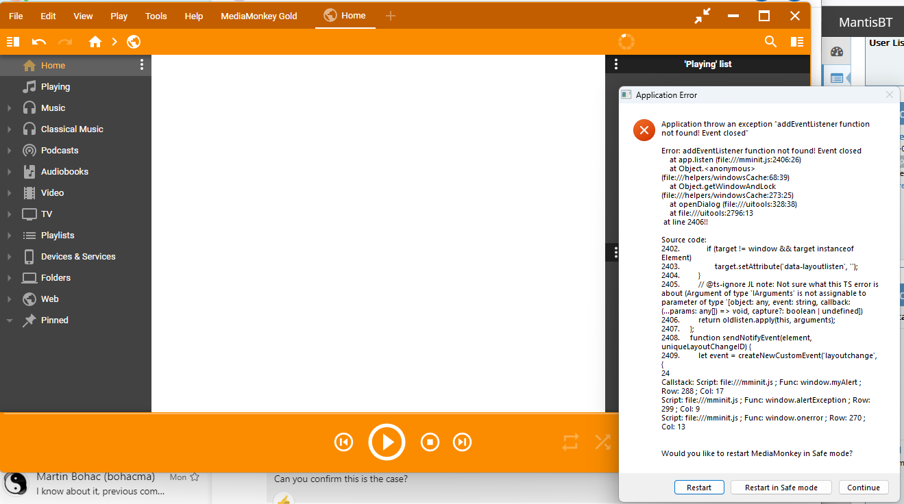Image resolution: width=904 pixels, height=504 pixels.
Task: Expand the Podcasts tree node
Action: click(x=9, y=151)
